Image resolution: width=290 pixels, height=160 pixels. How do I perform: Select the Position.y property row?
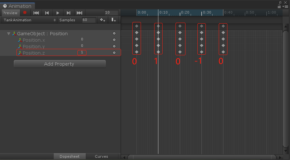pos(60,46)
